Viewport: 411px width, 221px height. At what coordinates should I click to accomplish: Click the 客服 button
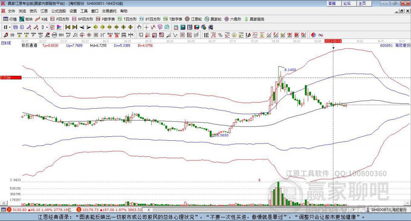point(334,3)
